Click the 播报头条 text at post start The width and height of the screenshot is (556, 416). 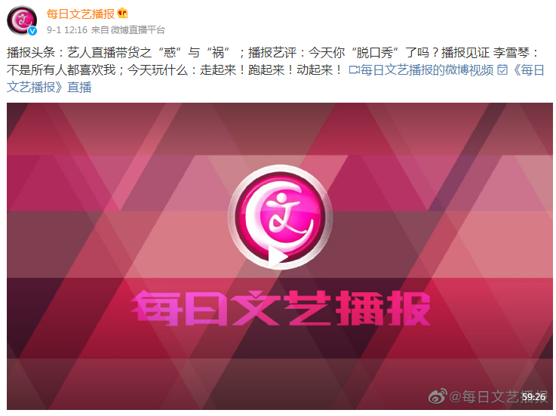coord(31,53)
